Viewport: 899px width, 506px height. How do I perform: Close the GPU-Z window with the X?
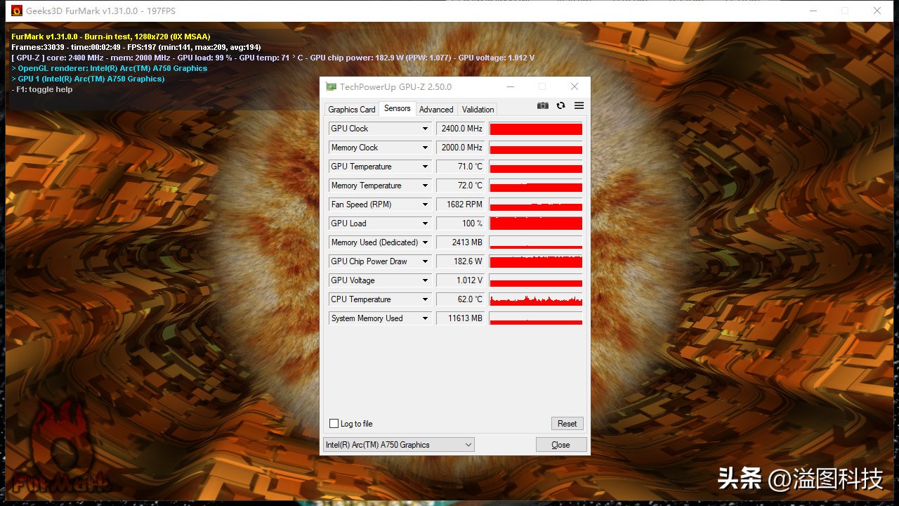pyautogui.click(x=575, y=86)
